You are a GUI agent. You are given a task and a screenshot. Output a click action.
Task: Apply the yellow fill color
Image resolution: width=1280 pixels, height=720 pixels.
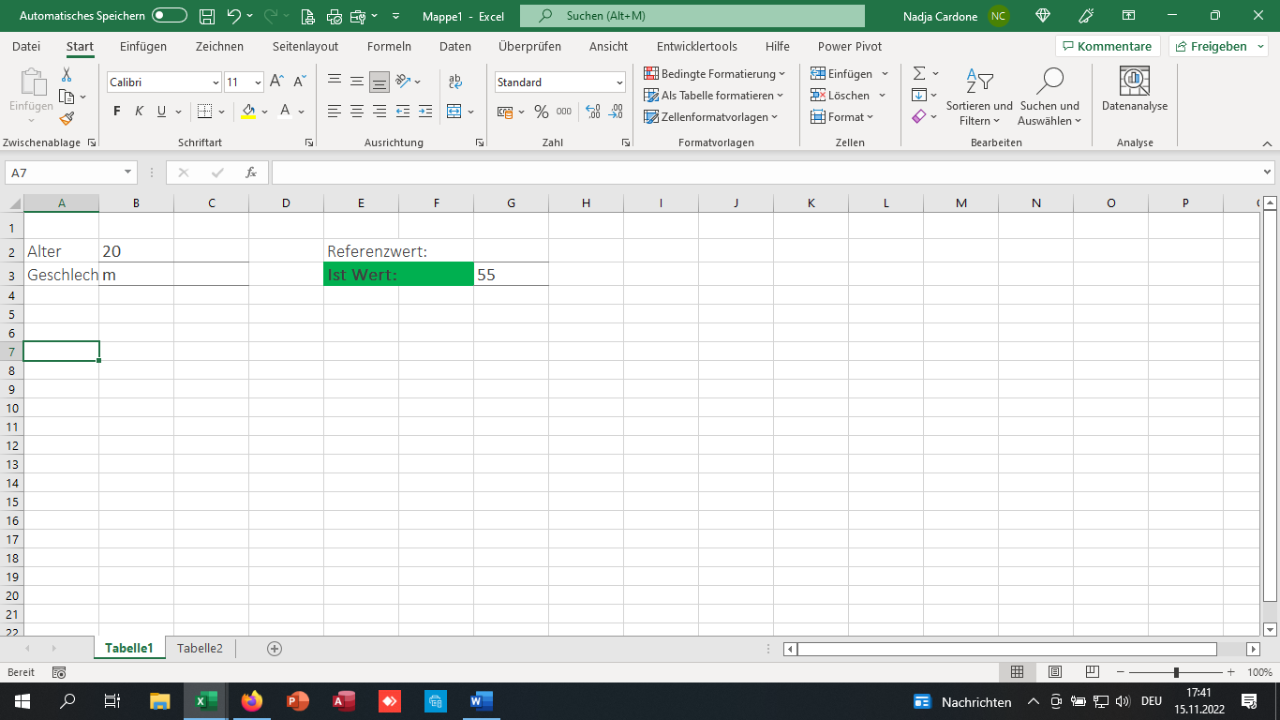pos(248,111)
